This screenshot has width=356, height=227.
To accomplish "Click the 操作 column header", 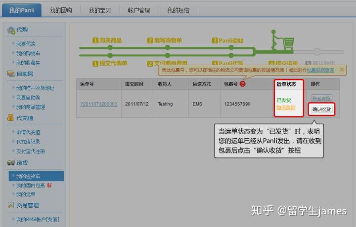I will coord(315,84).
